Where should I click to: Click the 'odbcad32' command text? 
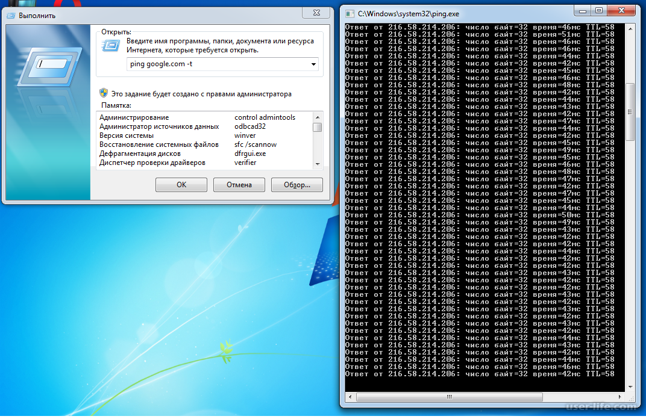[250, 127]
